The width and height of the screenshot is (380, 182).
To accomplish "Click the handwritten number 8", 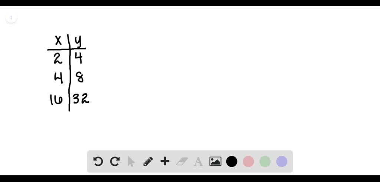I will (80, 78).
